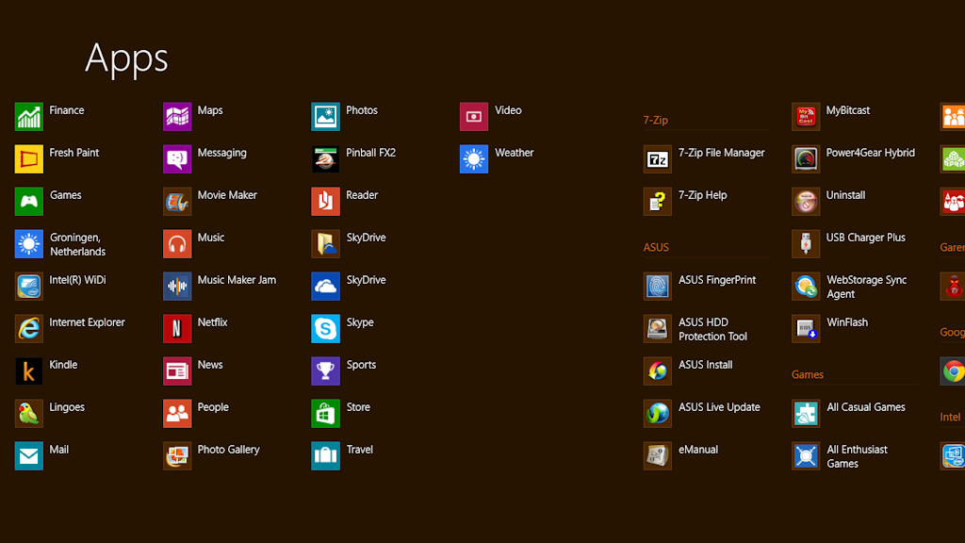Open the SkyDrive folder desktop icon
This screenshot has width=965, height=543.
point(325,244)
